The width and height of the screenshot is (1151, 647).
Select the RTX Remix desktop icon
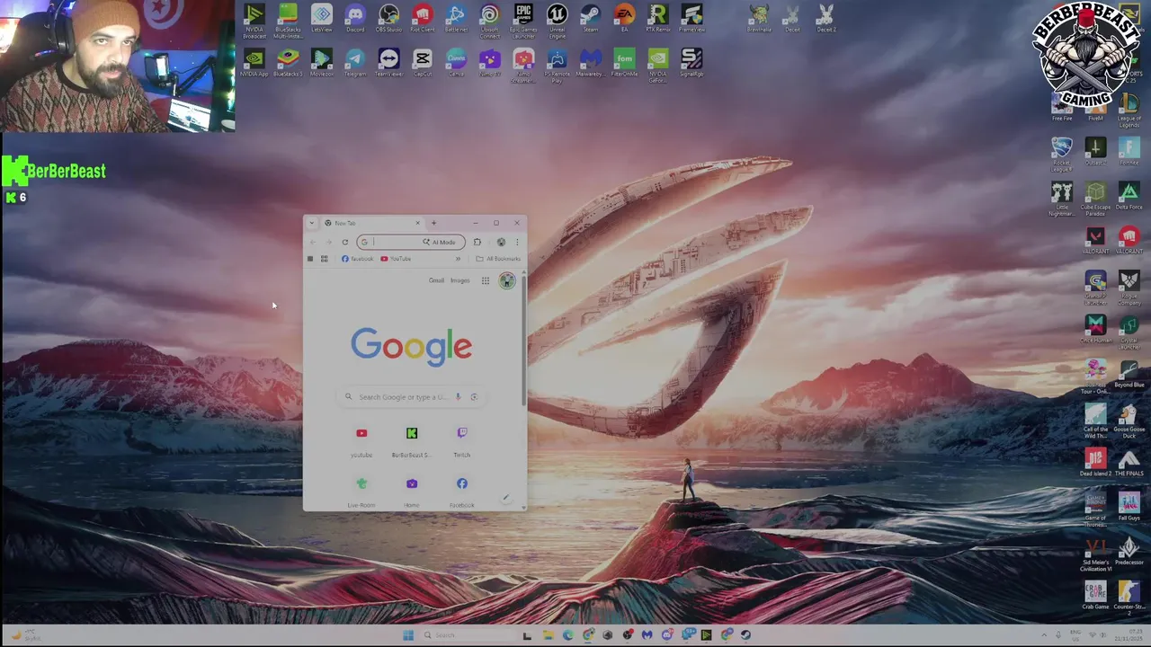658,18
